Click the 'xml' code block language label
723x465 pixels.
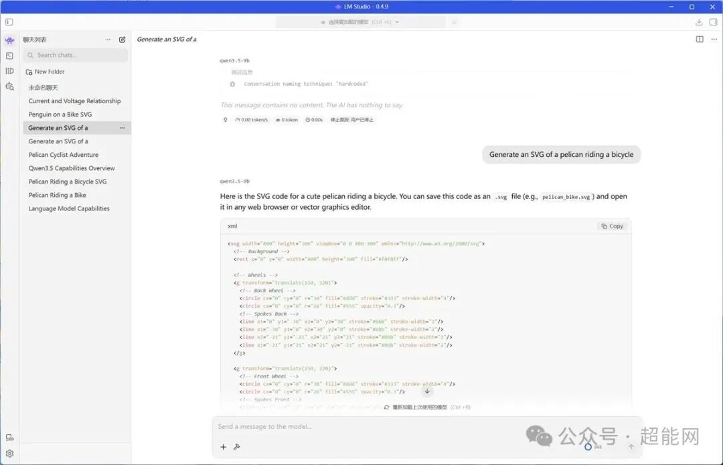point(232,226)
